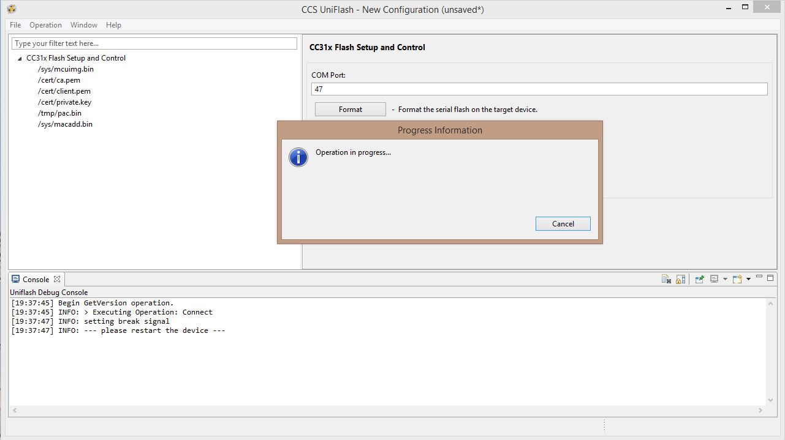Click the Display Selected Console icon
This screenshot has width=785, height=440.
pos(714,279)
